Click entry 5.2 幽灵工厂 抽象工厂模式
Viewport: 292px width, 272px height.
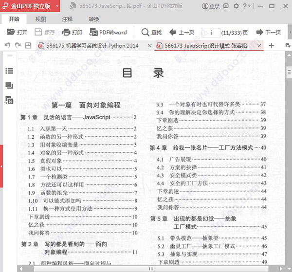(x=212, y=246)
